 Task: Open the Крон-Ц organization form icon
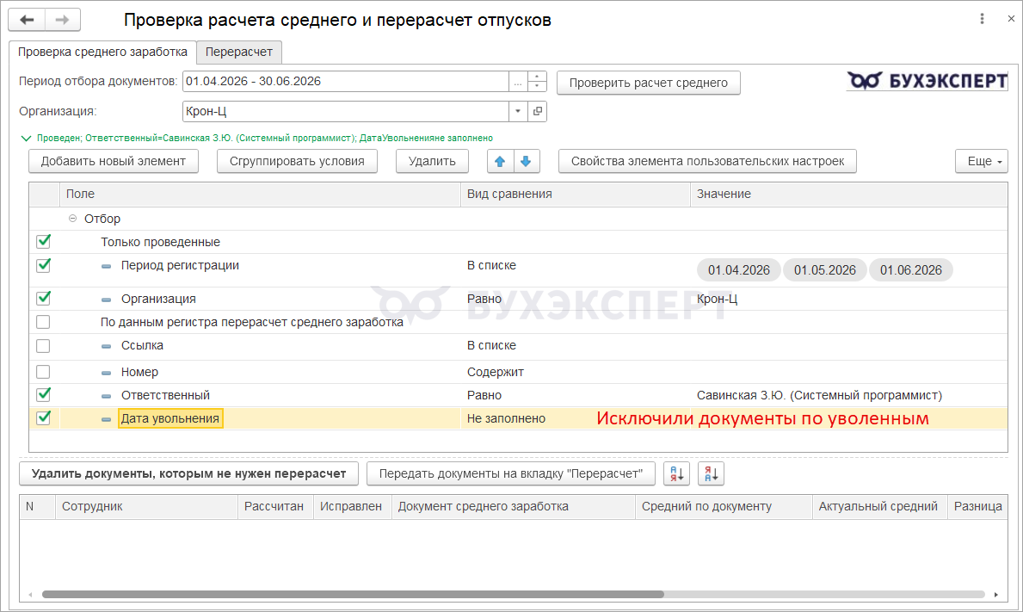coord(538,112)
